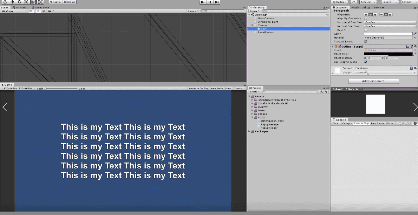418x215 pixels.
Task: Open Outline component help icon
Action: click(x=407, y=47)
